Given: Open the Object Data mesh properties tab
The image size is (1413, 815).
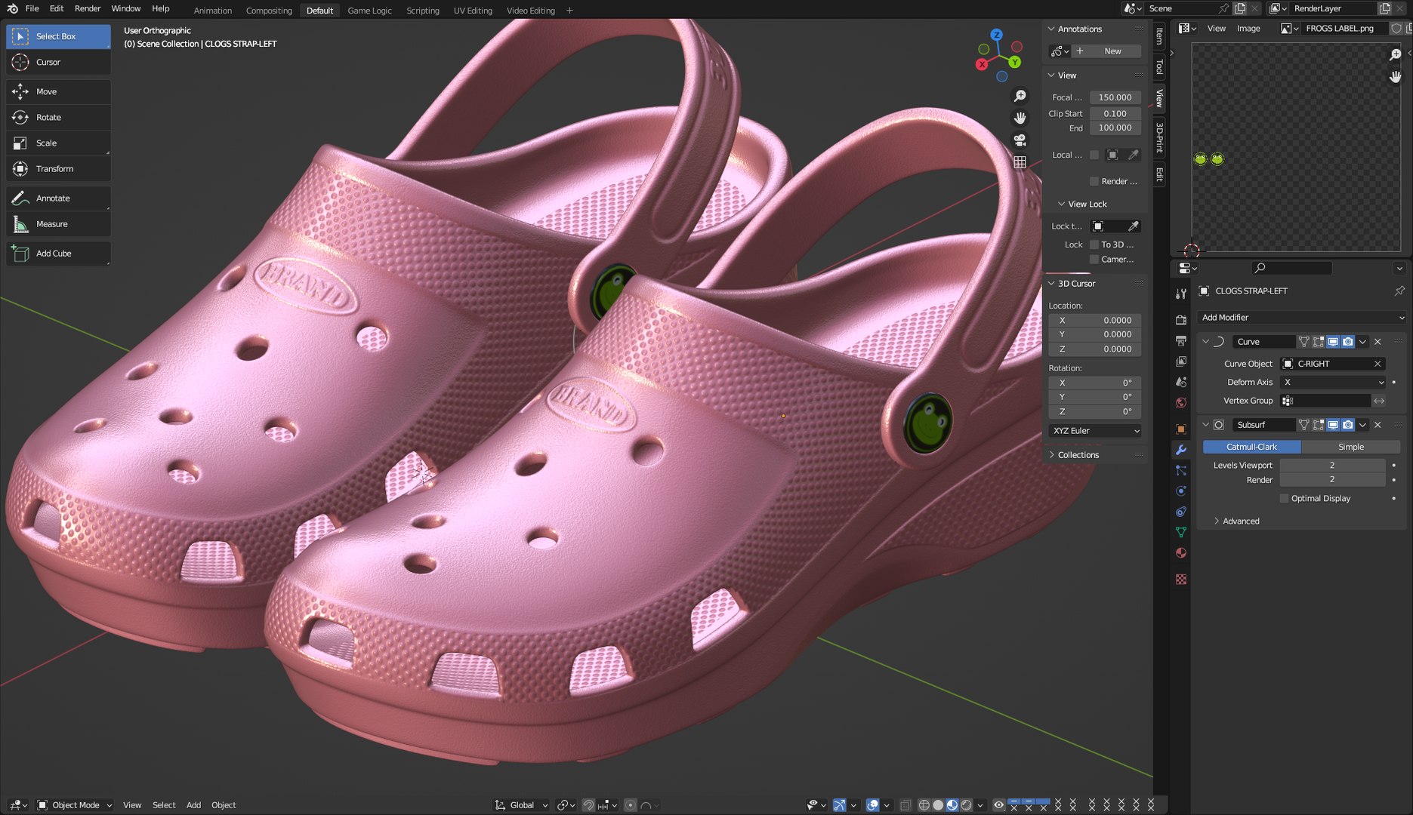Looking at the screenshot, I should (1181, 532).
